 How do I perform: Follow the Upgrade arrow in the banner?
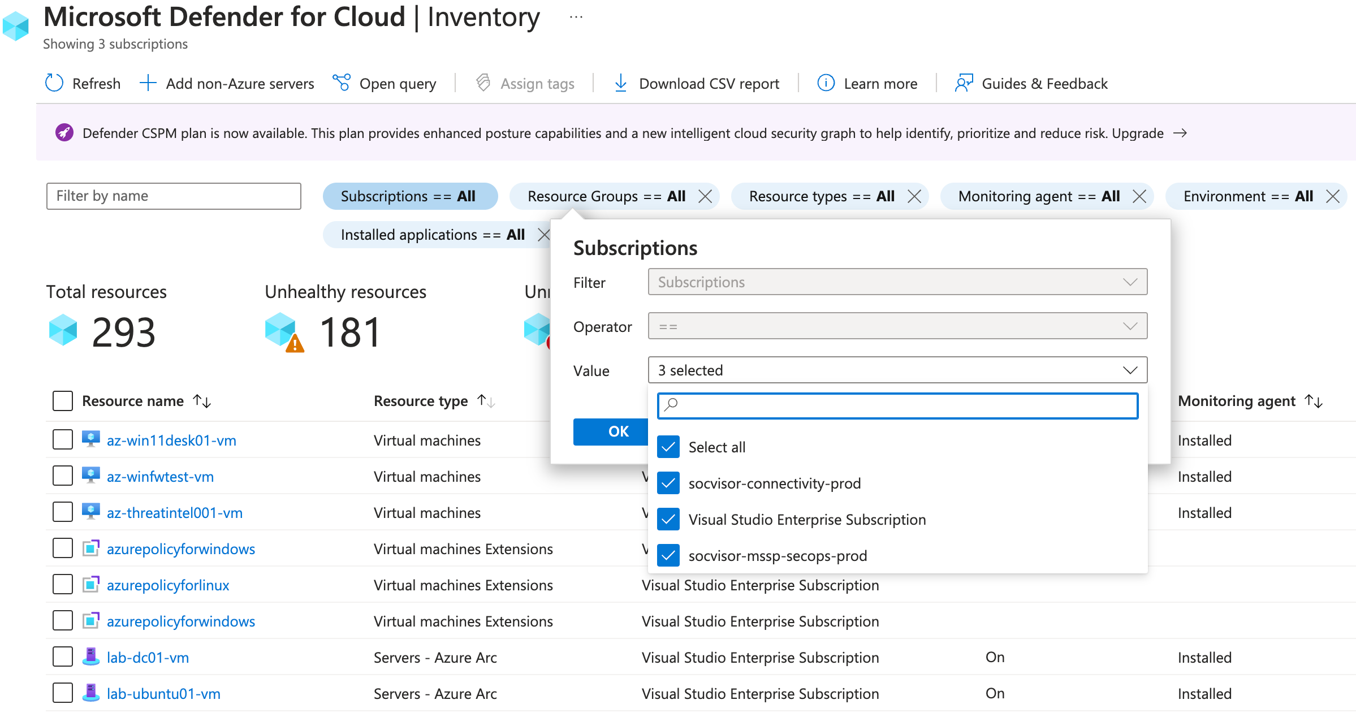(x=1180, y=133)
